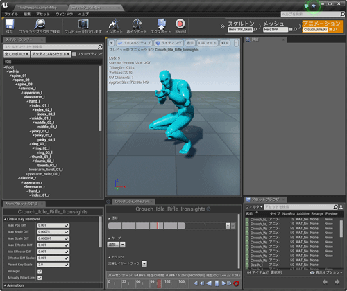Click the Export (エクスポート) toolbar icon
The height and width of the screenshot is (291, 347).
point(161,24)
